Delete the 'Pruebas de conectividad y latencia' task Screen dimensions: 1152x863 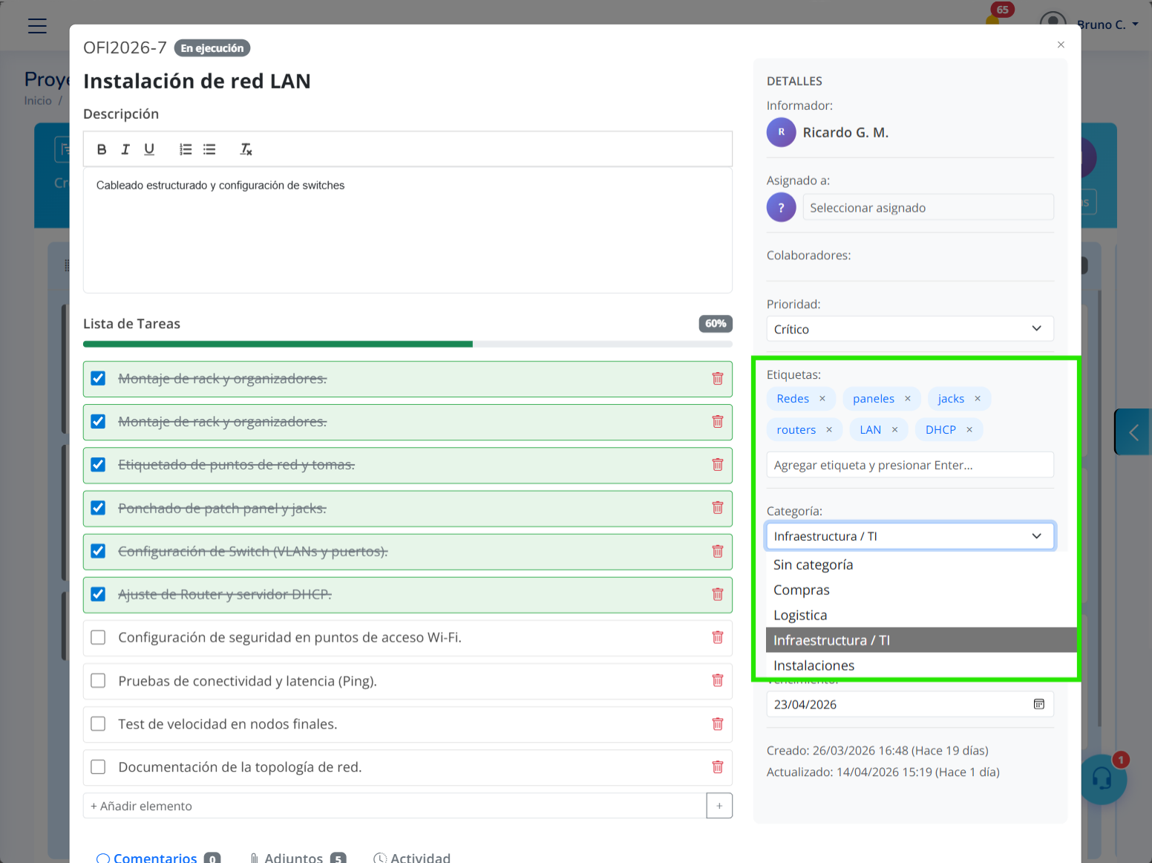pyautogui.click(x=717, y=680)
